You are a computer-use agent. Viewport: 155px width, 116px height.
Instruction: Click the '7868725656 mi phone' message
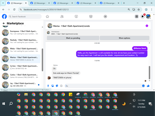(62, 78)
